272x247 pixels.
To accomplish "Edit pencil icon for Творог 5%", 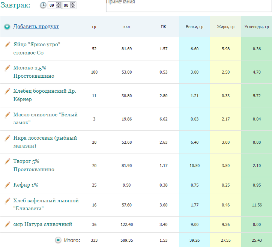I will click(7, 161).
